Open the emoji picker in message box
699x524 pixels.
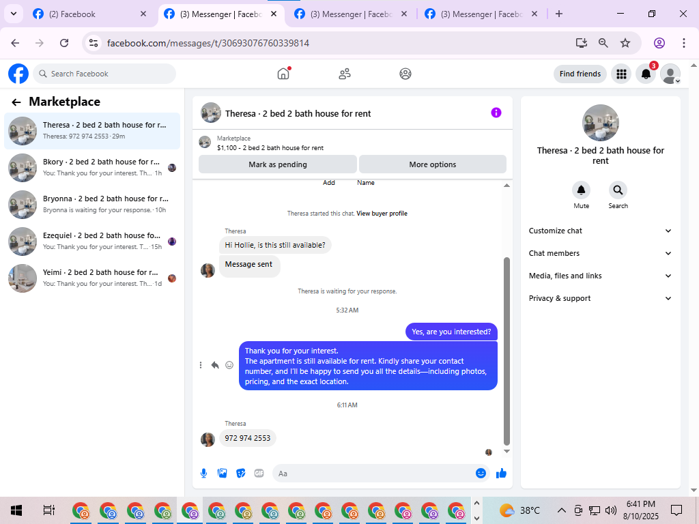[481, 474]
